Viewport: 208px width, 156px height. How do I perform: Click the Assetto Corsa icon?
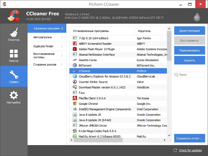pyautogui.click(x=75, y=60)
